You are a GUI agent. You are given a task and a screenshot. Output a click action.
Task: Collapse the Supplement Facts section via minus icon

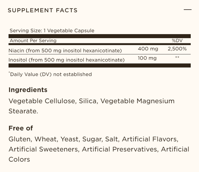pyautogui.click(x=187, y=10)
